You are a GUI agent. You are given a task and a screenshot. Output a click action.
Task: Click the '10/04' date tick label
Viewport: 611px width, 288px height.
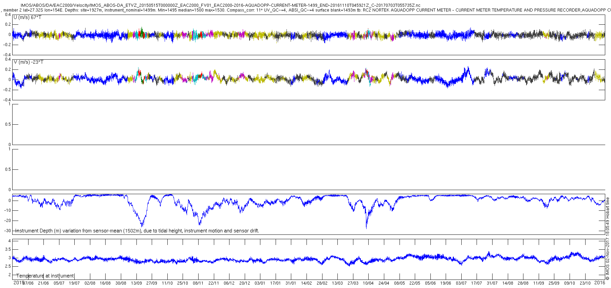coord(368,283)
